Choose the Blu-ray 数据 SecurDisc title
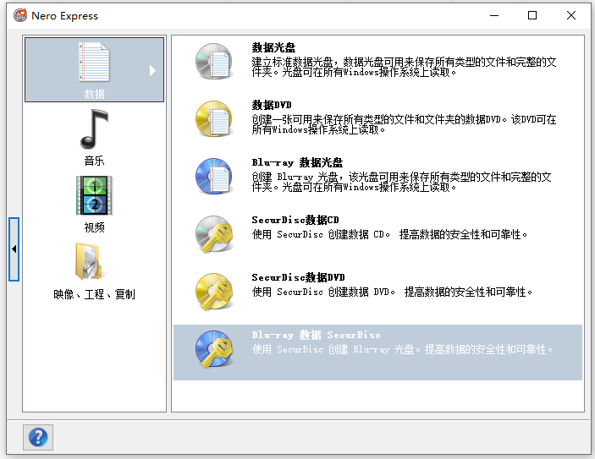 (x=316, y=335)
